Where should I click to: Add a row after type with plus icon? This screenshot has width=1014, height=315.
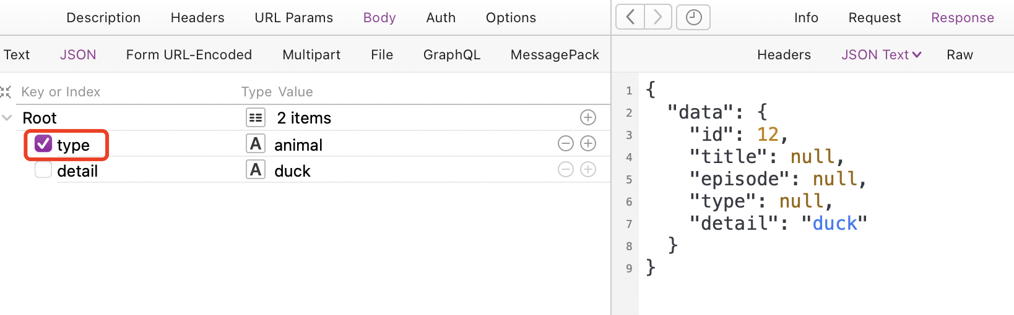tap(588, 143)
